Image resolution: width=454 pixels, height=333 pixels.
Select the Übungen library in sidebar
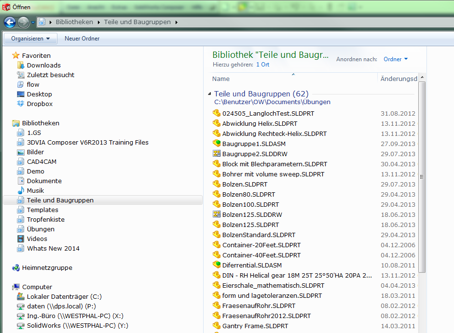click(41, 229)
